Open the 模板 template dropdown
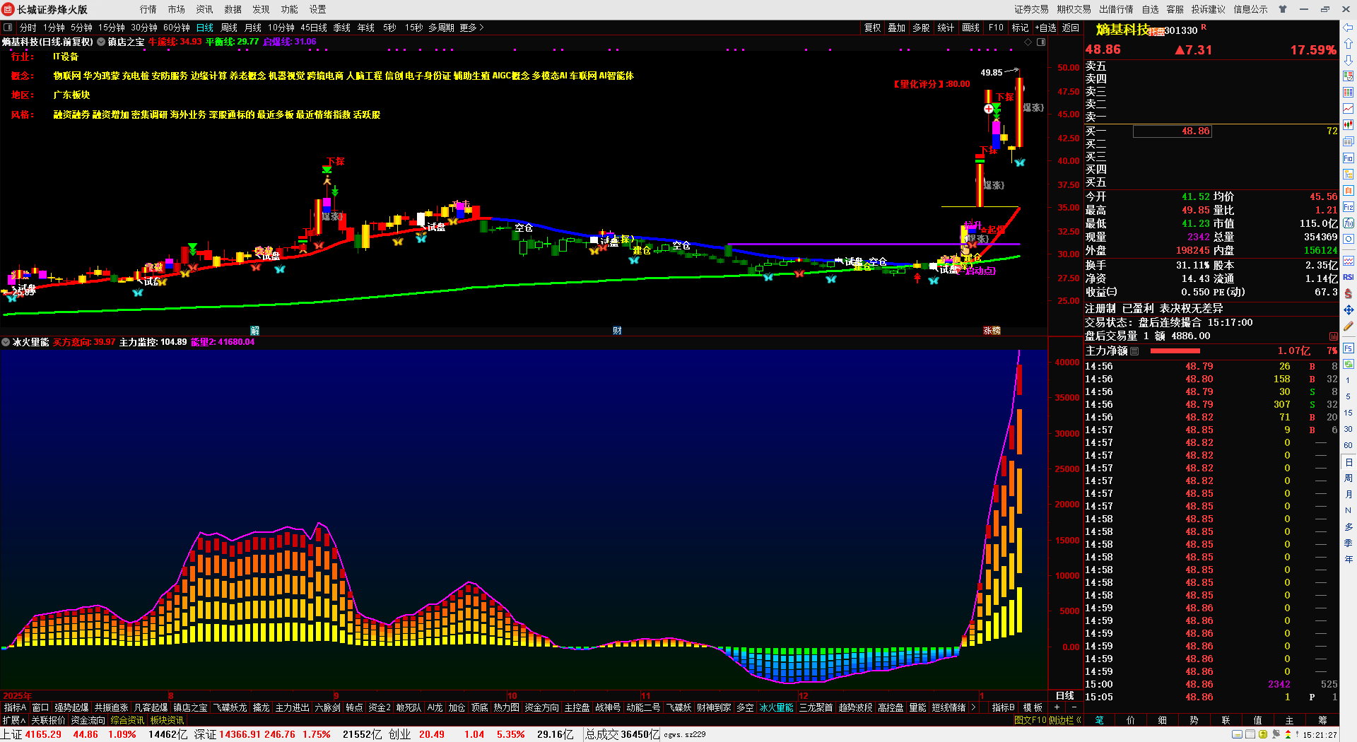 point(1033,707)
